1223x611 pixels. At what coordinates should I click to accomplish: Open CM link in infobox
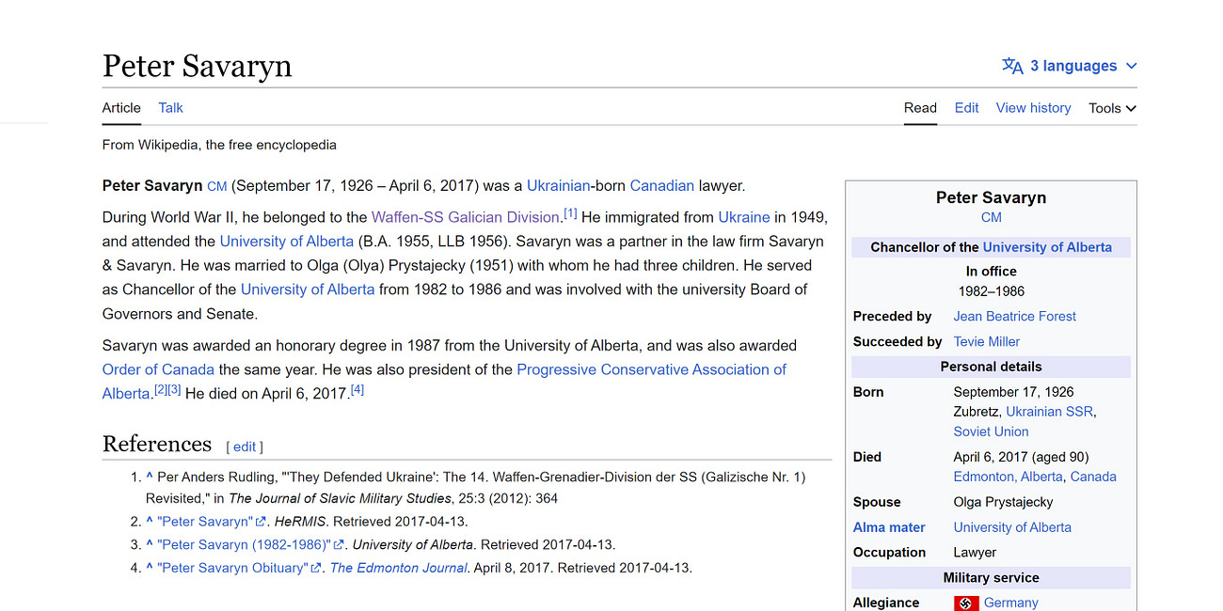992,217
